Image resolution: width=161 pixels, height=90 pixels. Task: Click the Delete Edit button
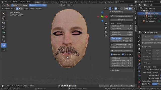pyautogui.click(x=153, y=39)
